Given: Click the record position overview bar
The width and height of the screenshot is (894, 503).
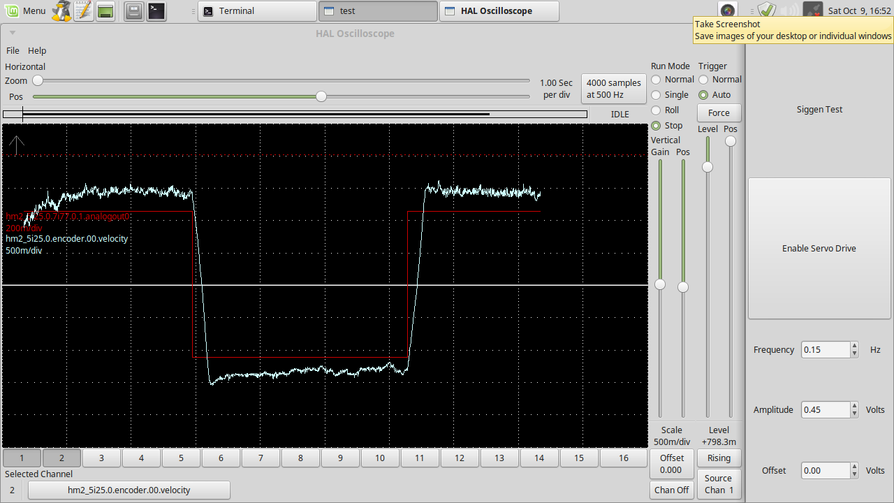Looking at the screenshot, I should pos(295,114).
